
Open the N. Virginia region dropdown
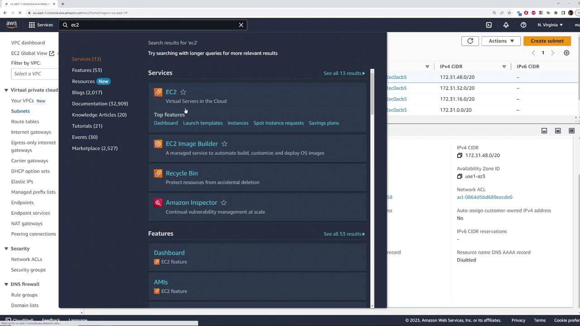tap(550, 25)
